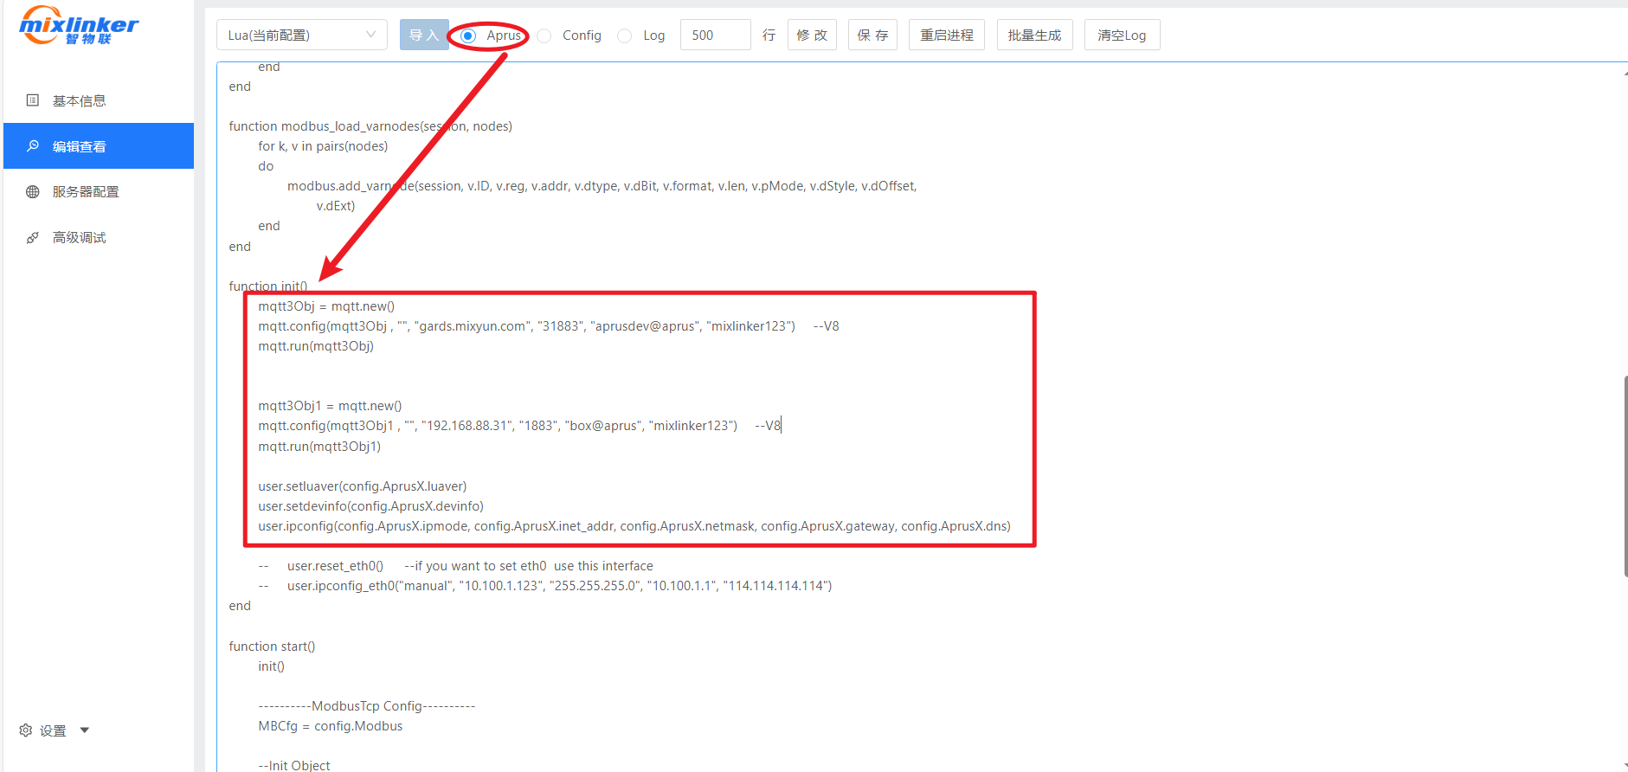
Task: Click the 基本信息 list icon
Action: [33, 100]
